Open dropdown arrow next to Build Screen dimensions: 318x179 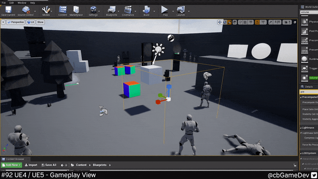pyautogui.click(x=154, y=11)
